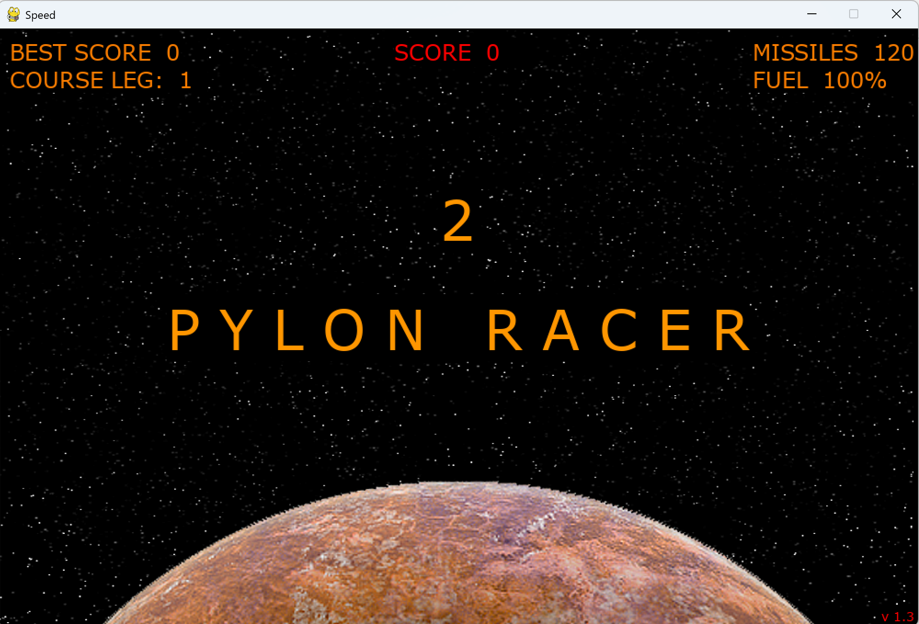Click the disabled maximize button
The width and height of the screenshot is (919, 624).
854,14
